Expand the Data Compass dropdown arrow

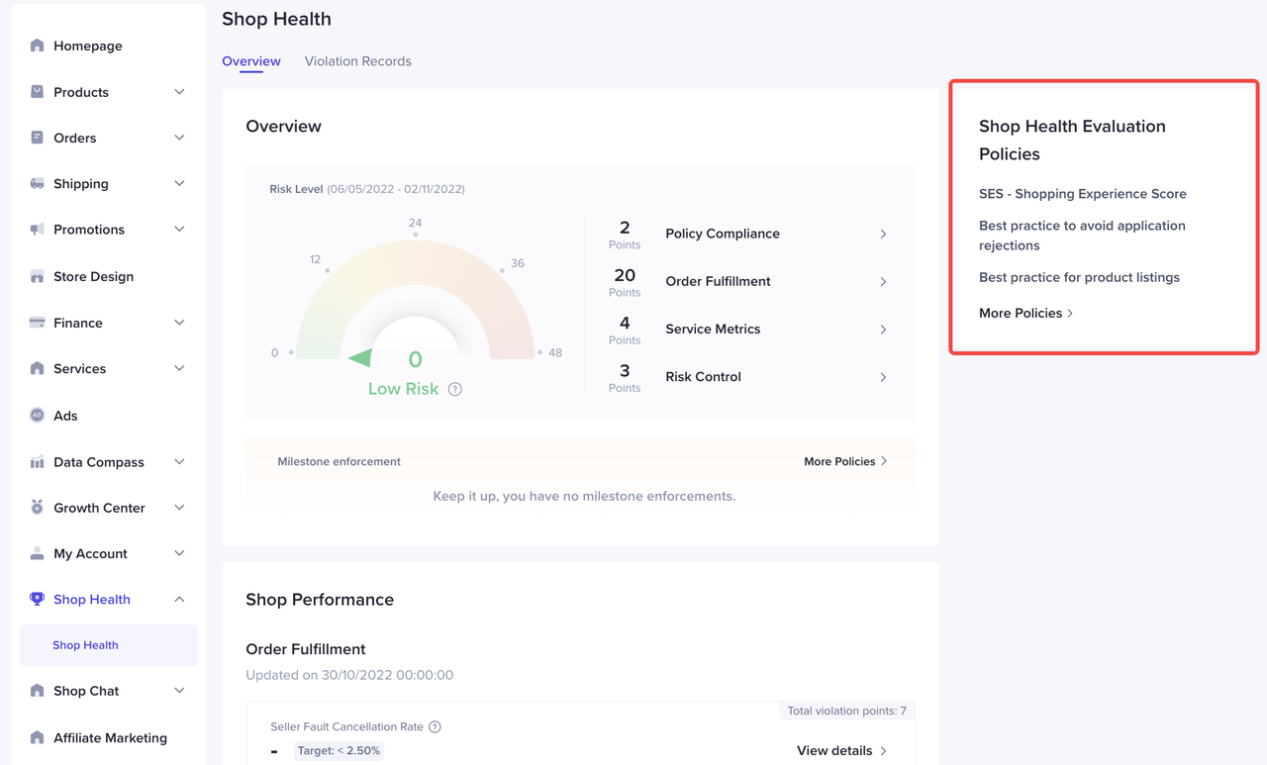point(179,461)
